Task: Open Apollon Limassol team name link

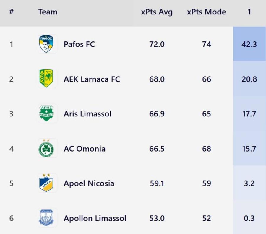Action: click(x=95, y=218)
